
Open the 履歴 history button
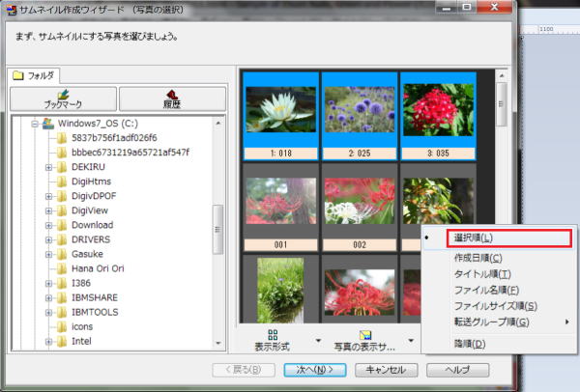tap(172, 98)
